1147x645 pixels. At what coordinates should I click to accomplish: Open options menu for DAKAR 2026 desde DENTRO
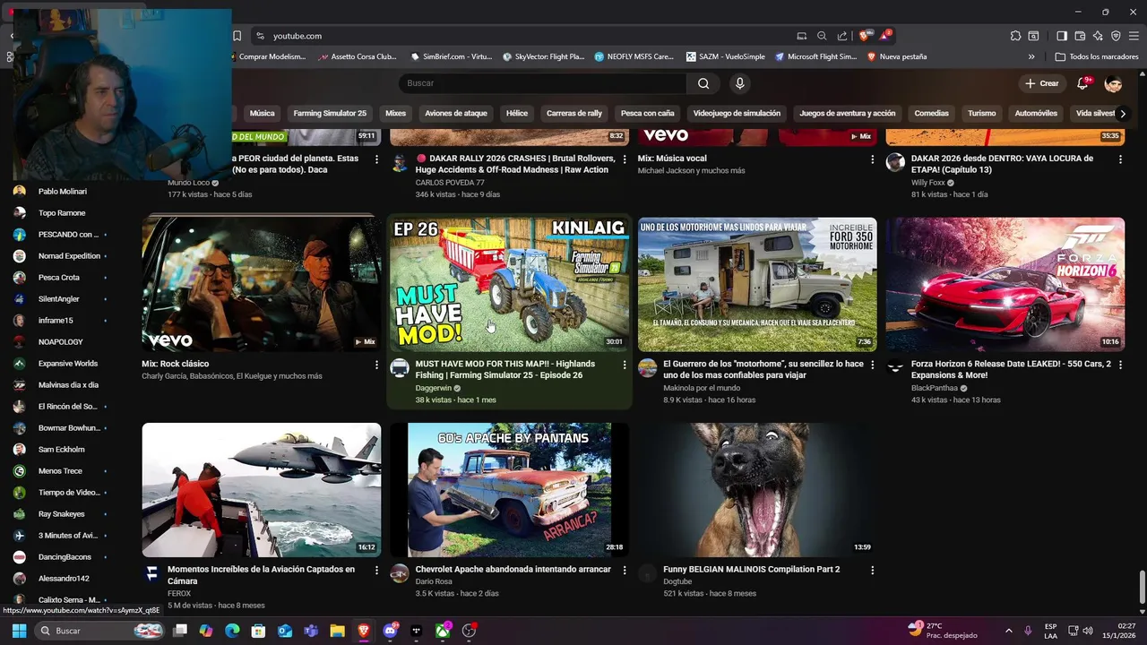coord(1120,159)
